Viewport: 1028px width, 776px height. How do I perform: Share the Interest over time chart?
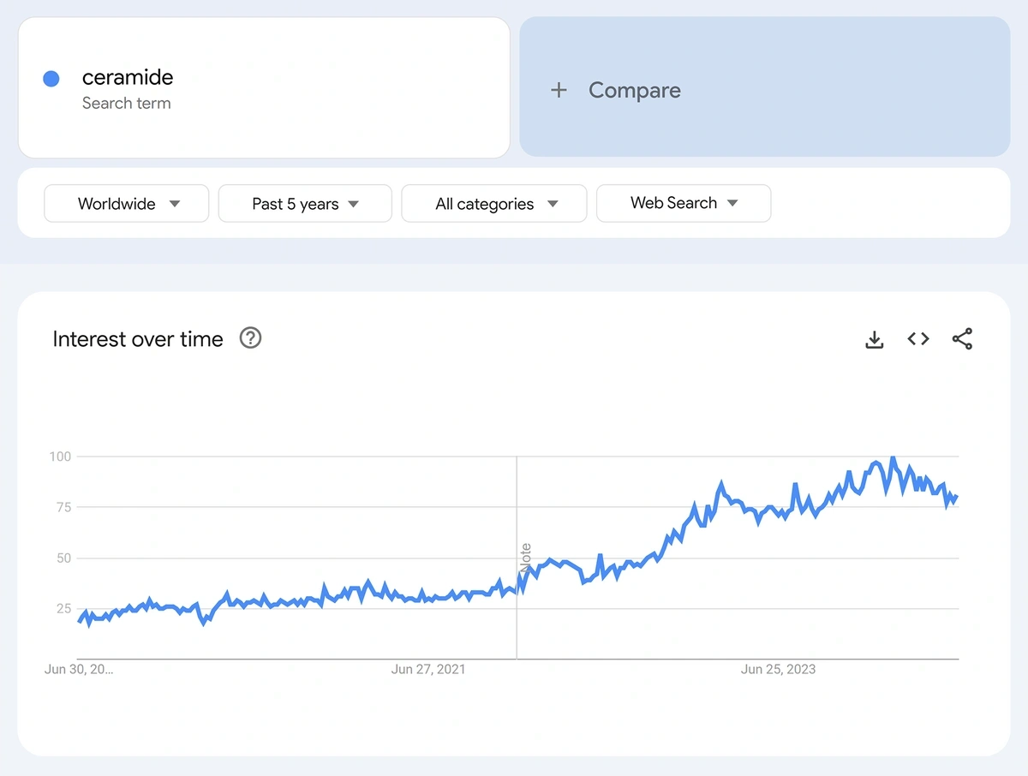coord(963,339)
